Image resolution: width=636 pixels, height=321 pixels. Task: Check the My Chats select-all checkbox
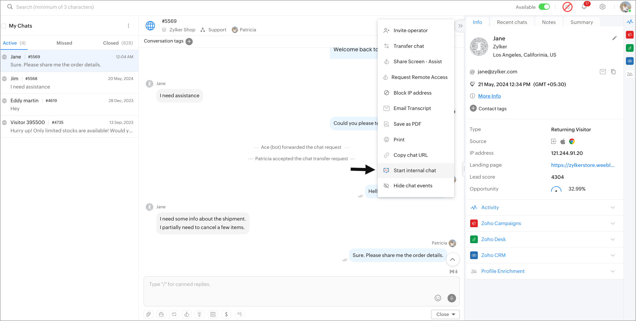tap(4, 26)
